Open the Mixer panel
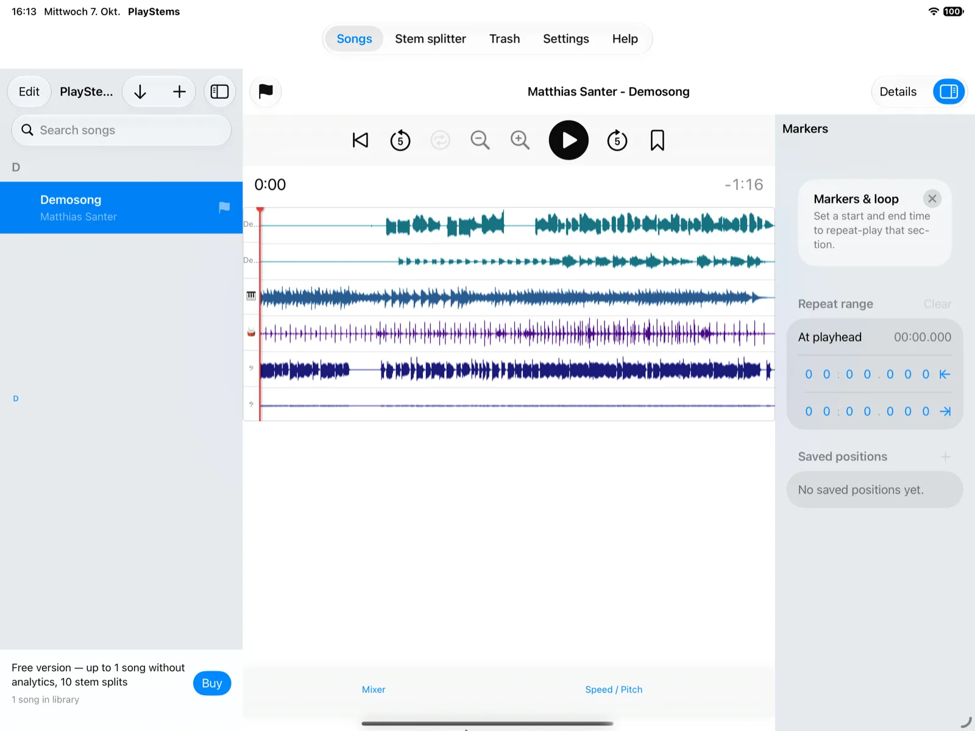Image resolution: width=975 pixels, height=731 pixels. [374, 690]
